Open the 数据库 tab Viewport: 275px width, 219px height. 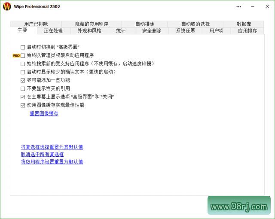click(244, 24)
